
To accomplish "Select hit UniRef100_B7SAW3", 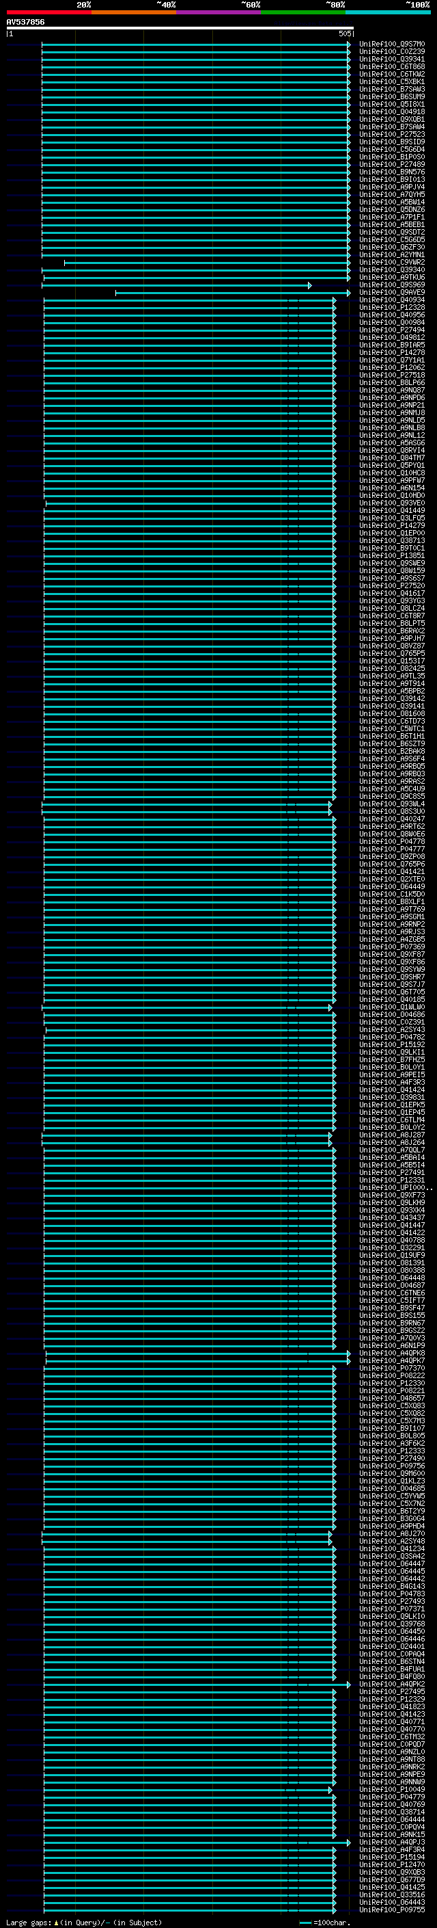I will point(391,89).
